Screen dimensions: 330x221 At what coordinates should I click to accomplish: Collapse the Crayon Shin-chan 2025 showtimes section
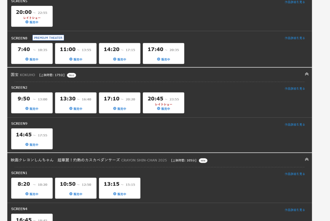(x=306, y=159)
